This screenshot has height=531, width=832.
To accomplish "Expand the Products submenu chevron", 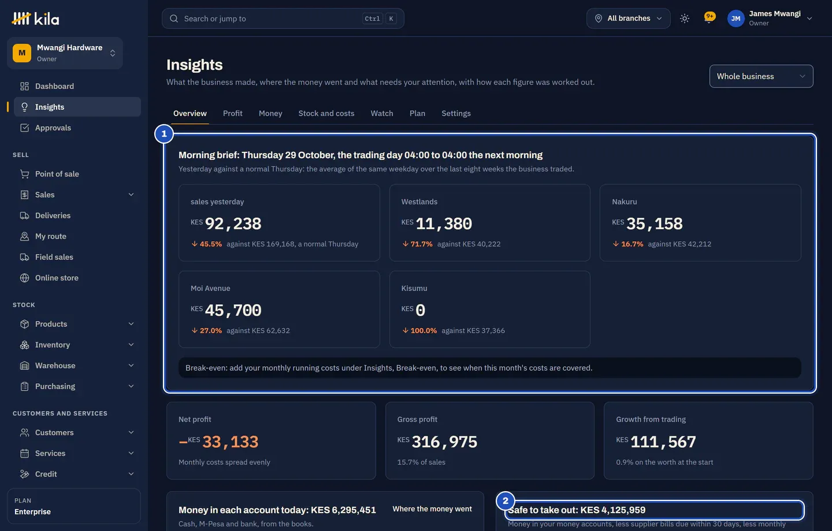I will pos(131,324).
